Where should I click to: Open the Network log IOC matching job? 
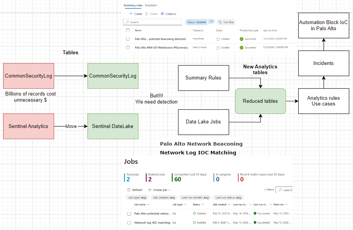tap(152, 223)
